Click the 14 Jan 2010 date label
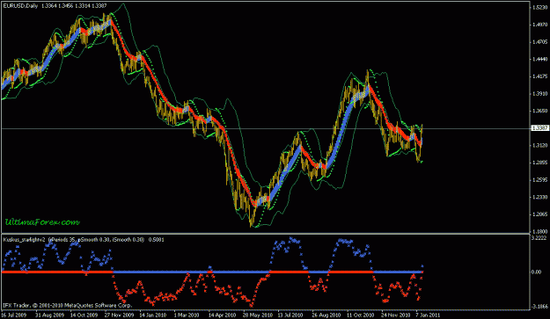 (153, 315)
